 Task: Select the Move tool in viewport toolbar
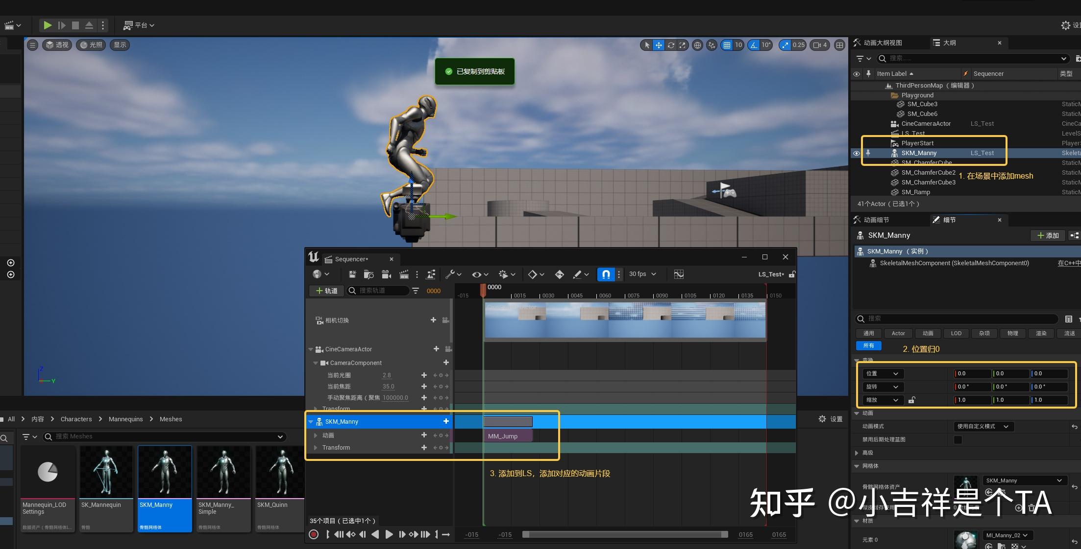(659, 45)
